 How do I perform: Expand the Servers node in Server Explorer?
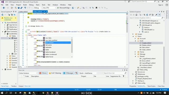[2, 69]
